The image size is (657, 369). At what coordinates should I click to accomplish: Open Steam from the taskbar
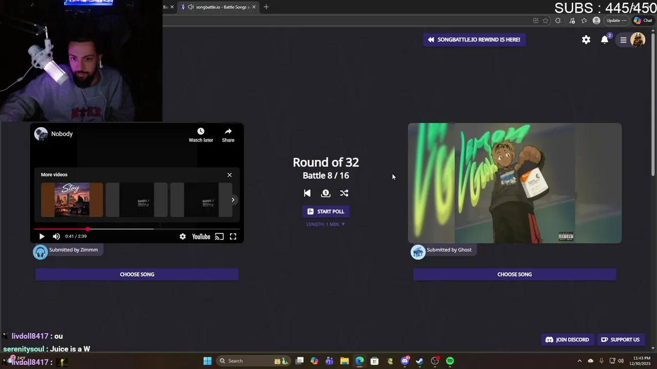pyautogui.click(x=419, y=361)
